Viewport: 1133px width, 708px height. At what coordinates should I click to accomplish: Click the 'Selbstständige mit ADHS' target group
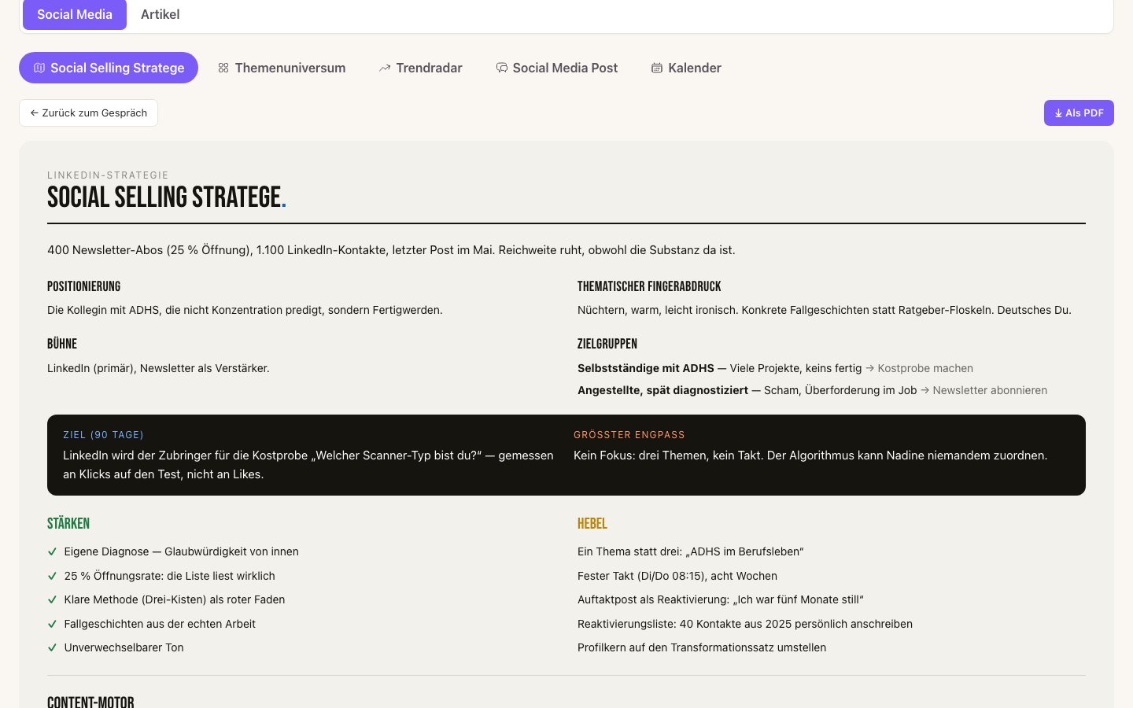[x=646, y=368]
